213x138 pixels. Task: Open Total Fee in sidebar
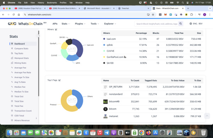coord(19,106)
